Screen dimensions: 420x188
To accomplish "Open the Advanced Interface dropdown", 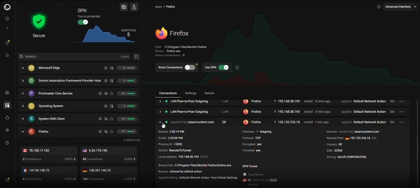I will pos(401,7).
